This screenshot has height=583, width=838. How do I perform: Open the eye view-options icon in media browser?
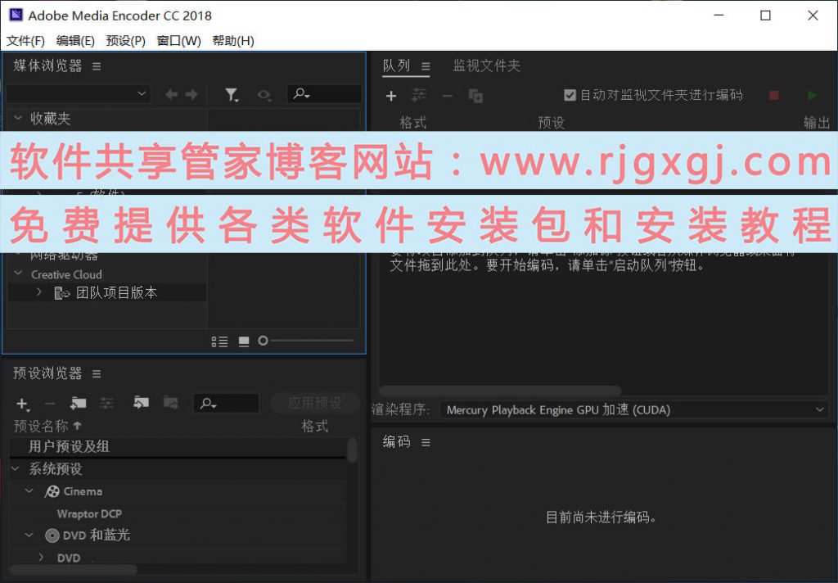pyautogui.click(x=264, y=95)
